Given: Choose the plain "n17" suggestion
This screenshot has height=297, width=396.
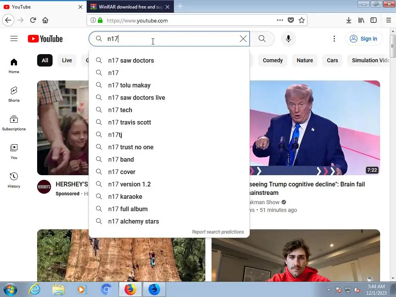Looking at the screenshot, I should coord(169,73).
